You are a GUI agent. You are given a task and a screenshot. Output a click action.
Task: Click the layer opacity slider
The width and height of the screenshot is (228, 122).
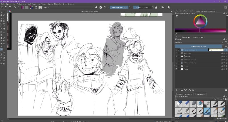[199, 46]
